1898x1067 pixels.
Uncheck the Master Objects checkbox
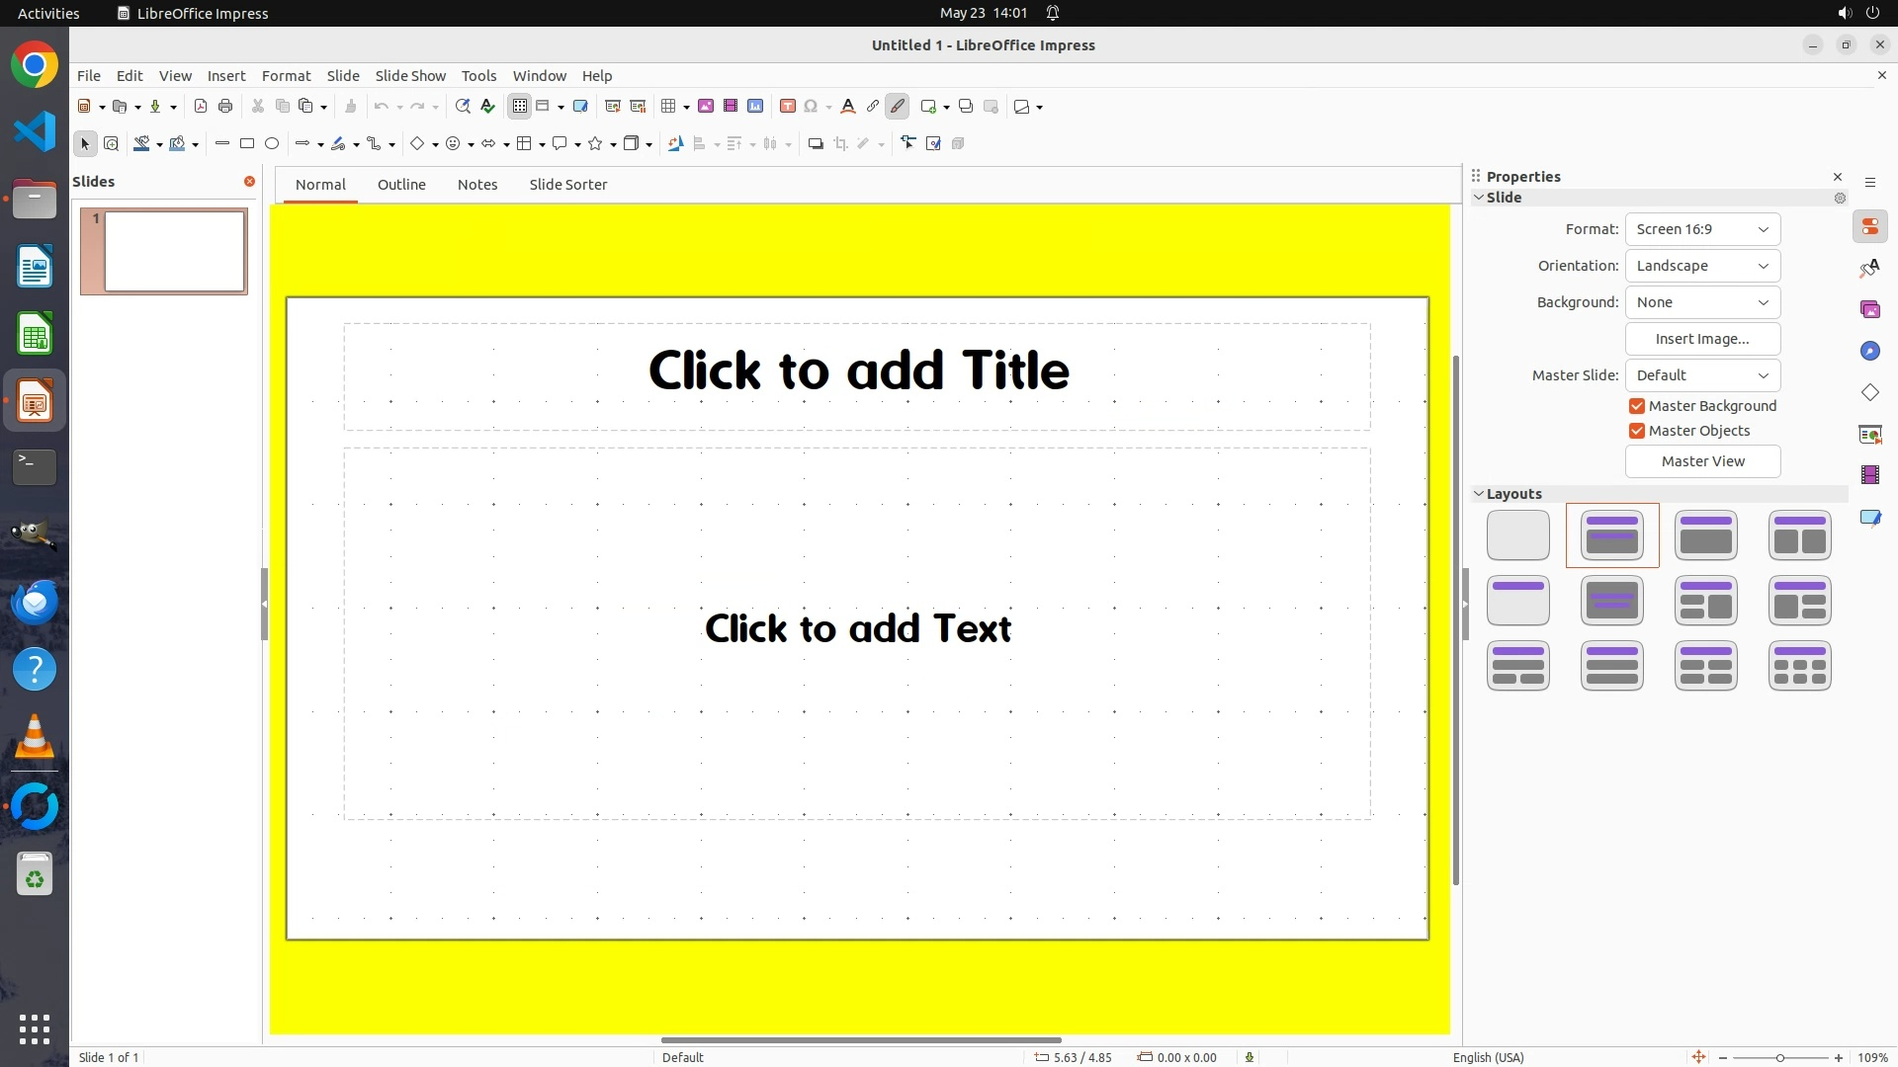1637,431
